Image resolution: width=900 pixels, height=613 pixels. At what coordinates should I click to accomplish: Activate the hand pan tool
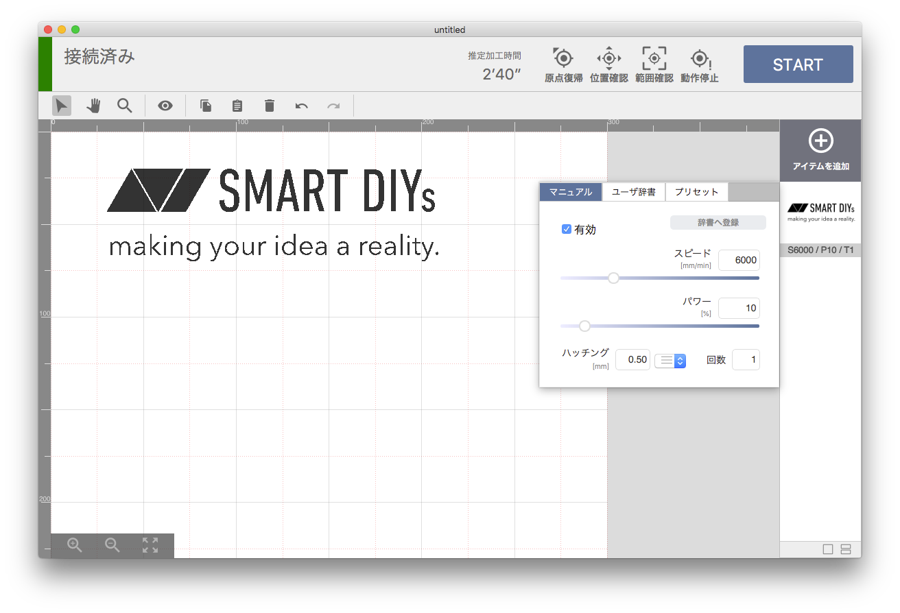click(93, 106)
